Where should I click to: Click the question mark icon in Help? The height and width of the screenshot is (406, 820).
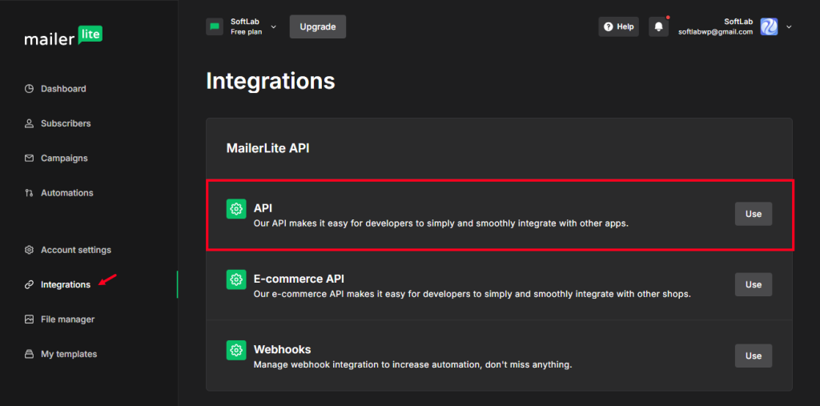(x=609, y=26)
